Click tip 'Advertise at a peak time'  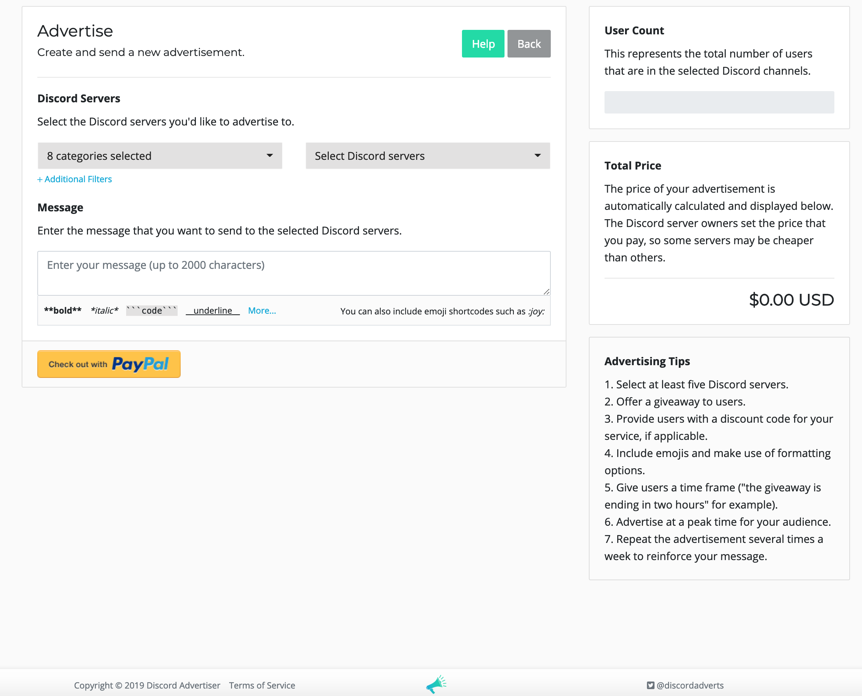pyautogui.click(x=718, y=522)
